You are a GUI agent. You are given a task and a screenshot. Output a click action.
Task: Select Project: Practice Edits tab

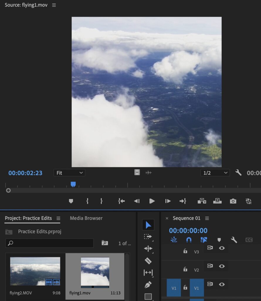28,218
